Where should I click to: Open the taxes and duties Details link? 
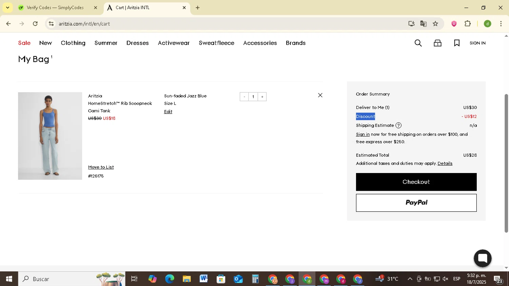(x=445, y=164)
